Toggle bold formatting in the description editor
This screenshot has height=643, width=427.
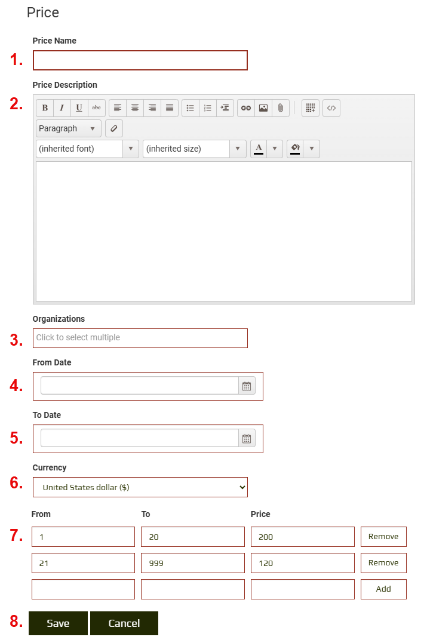click(45, 108)
